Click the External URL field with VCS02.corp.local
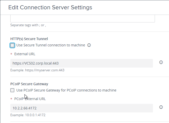 [81, 63]
